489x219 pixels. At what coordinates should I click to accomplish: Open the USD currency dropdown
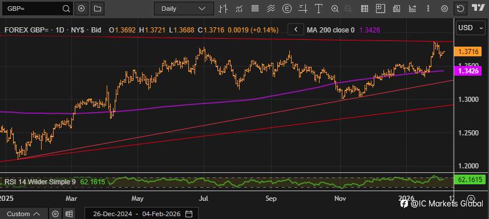pyautogui.click(x=470, y=28)
